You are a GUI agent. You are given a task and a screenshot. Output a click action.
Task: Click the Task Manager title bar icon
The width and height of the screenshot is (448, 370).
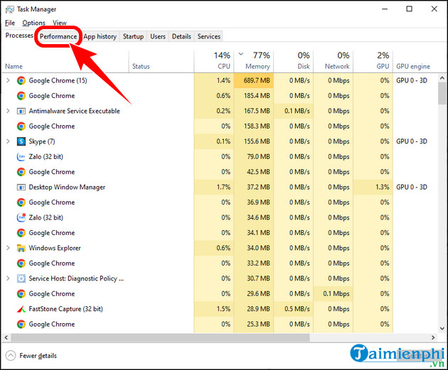[x=9, y=9]
